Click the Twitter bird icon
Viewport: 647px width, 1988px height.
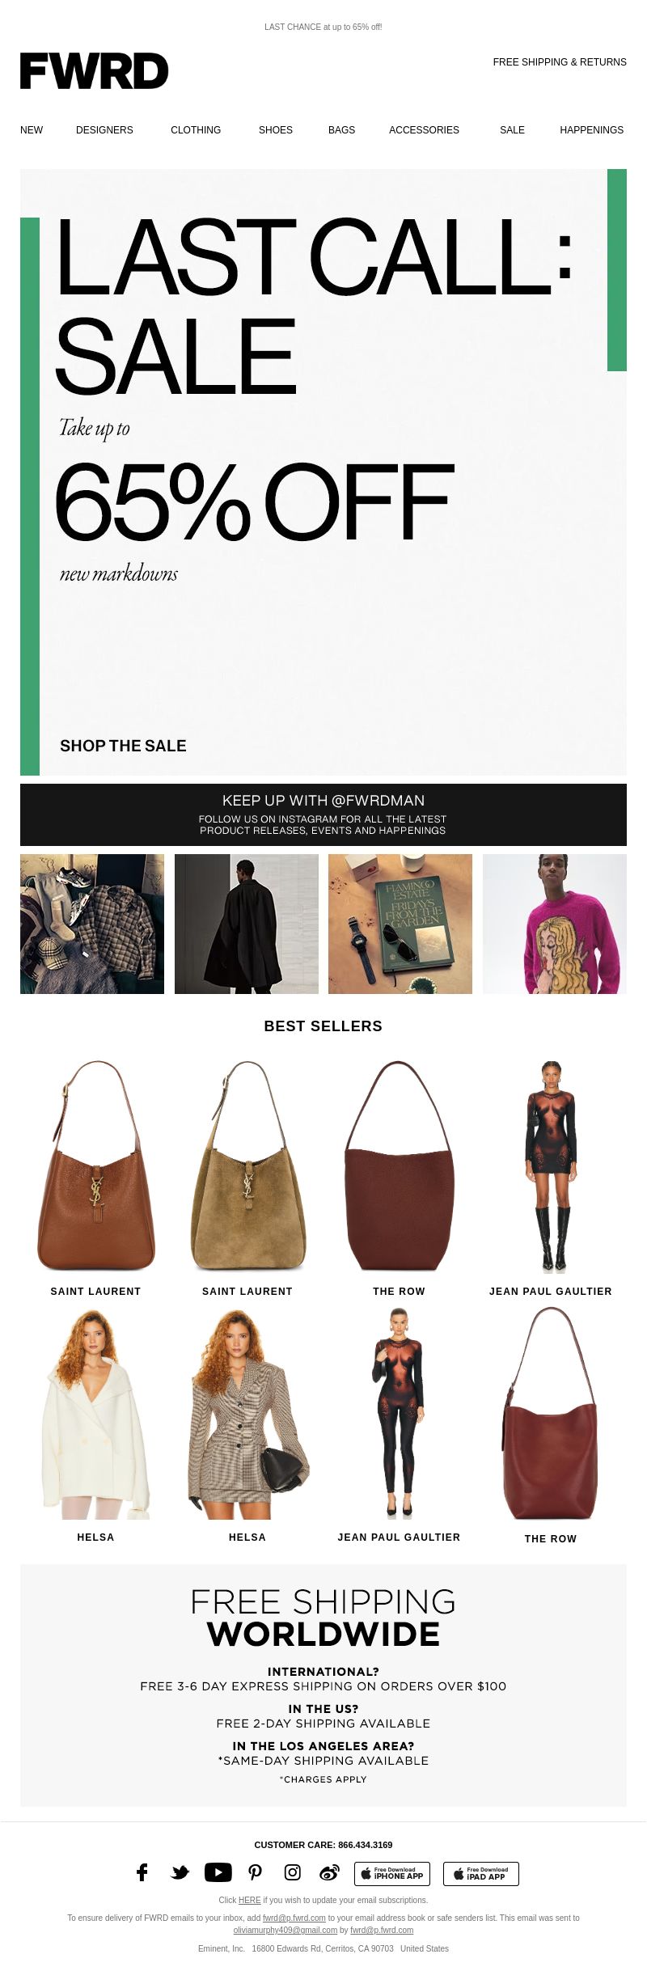(x=180, y=1872)
